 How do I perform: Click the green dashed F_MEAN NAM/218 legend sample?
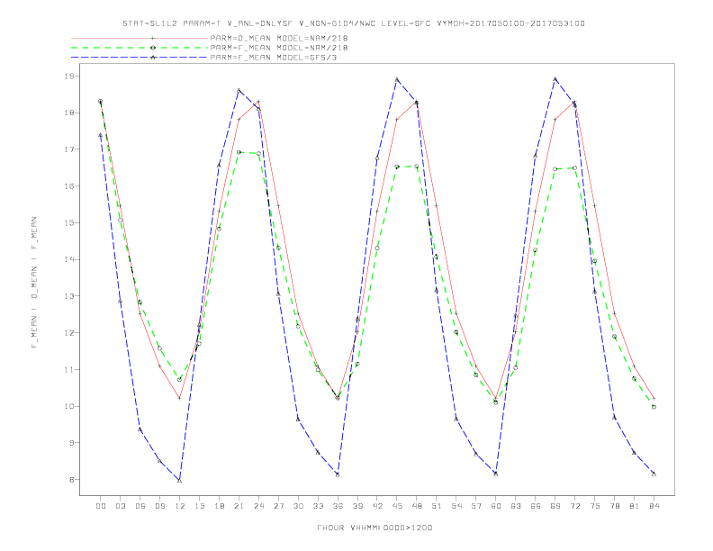(x=140, y=48)
